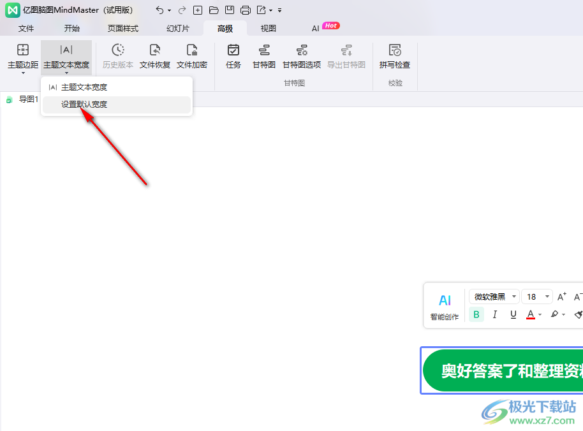Export the mind map from quick toolbar
The image size is (583, 431).
pos(262,10)
